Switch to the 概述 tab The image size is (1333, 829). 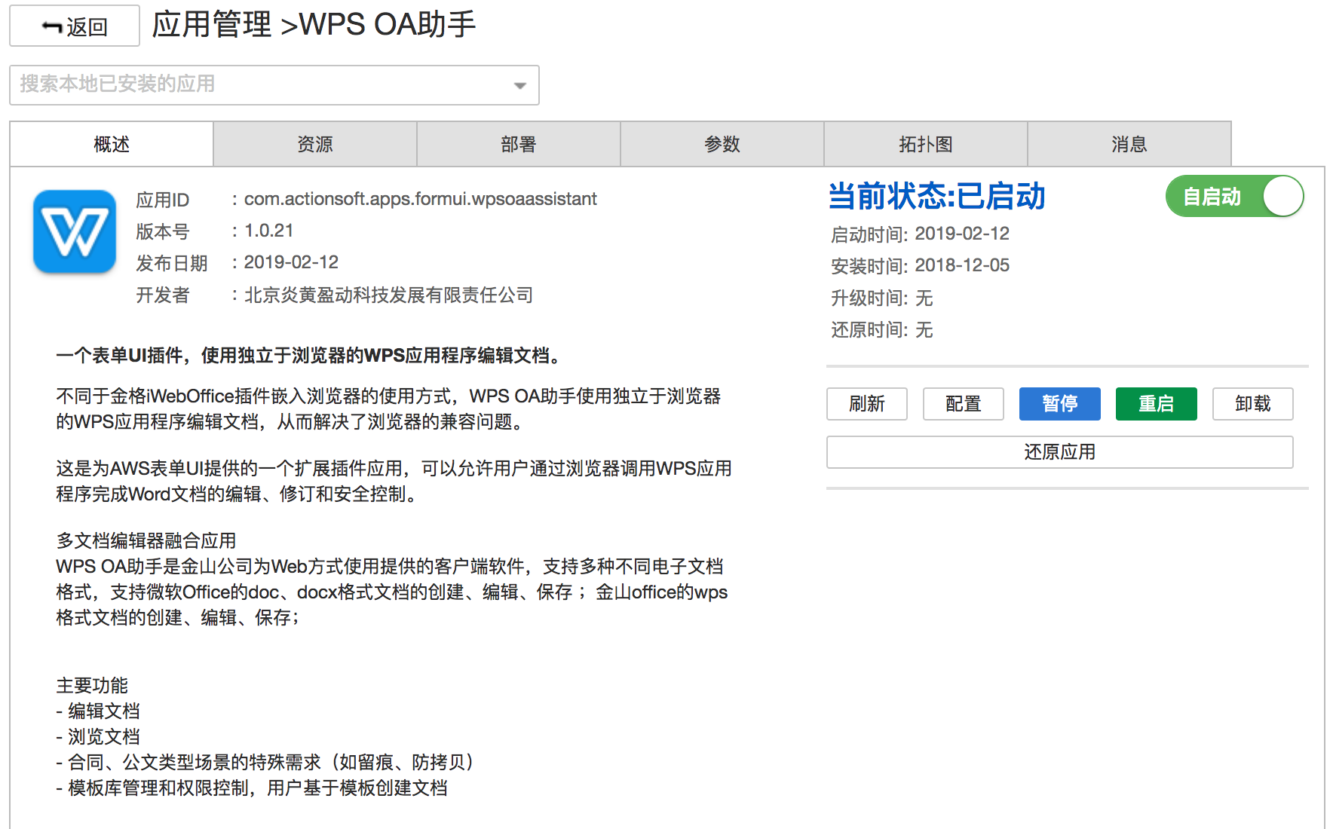point(112,144)
